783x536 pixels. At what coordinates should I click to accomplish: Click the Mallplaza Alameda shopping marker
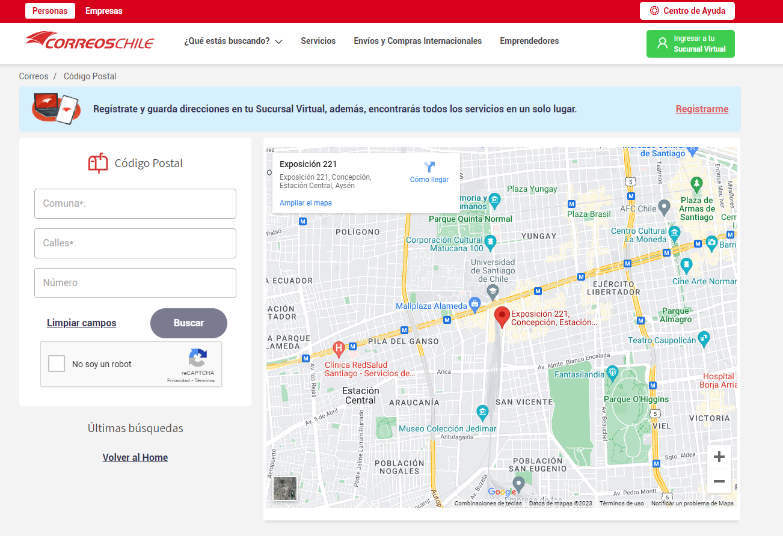tap(474, 303)
